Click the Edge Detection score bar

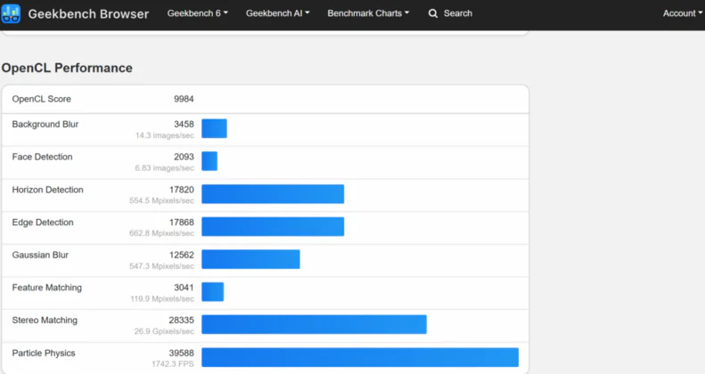click(x=273, y=227)
